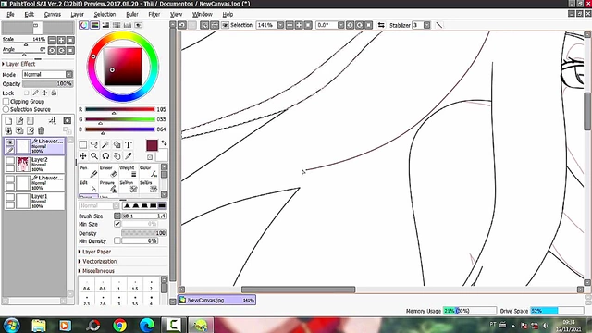Open the Filter menu
Image resolution: width=592 pixels, height=333 pixels.
click(x=154, y=15)
